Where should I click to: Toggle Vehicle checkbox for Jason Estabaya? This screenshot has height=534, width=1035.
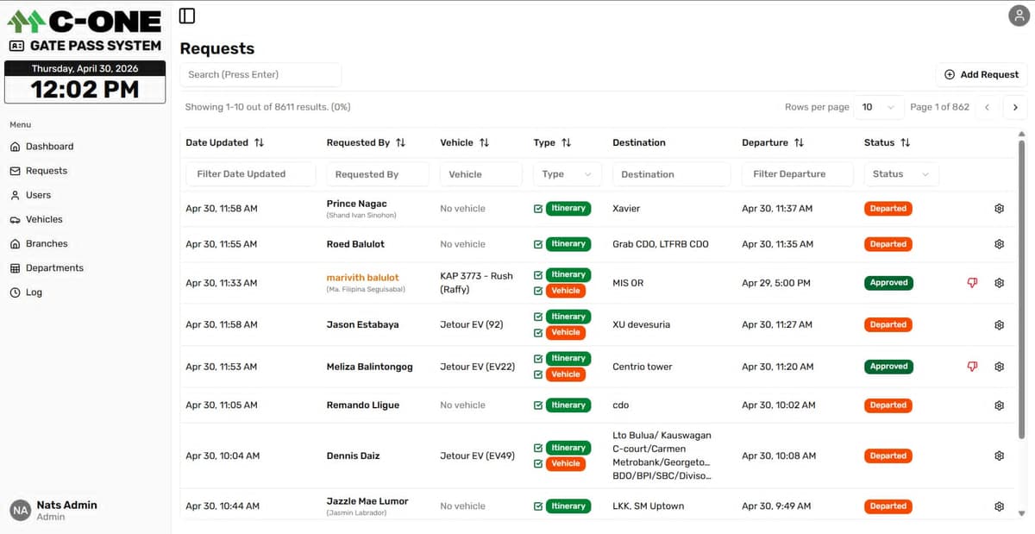coord(538,333)
